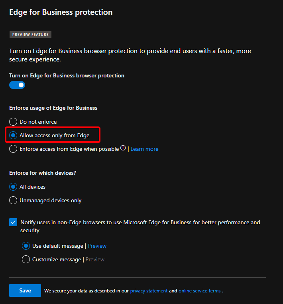Screen dimensions: 283x304
Task: Choose Unmanaged devices only
Action: tap(14, 200)
